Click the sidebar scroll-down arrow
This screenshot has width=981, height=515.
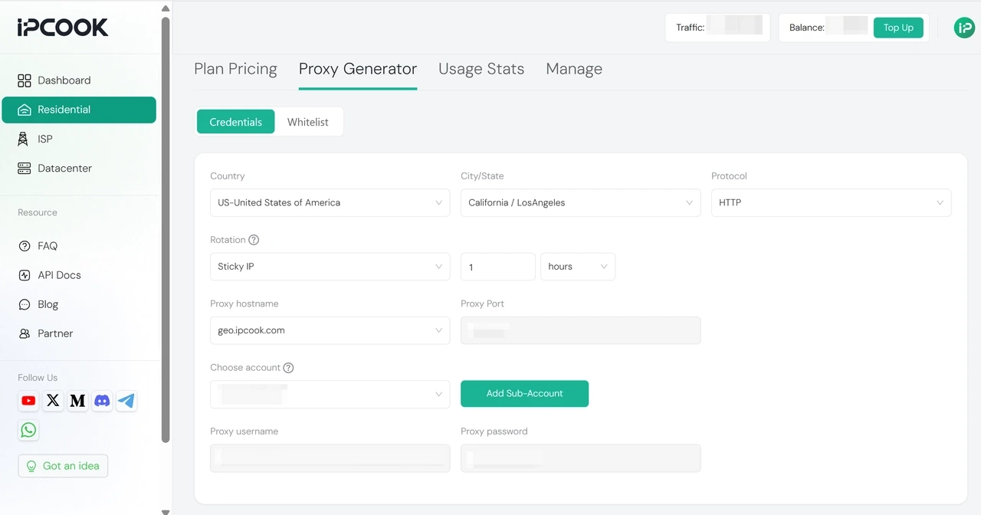(x=166, y=511)
